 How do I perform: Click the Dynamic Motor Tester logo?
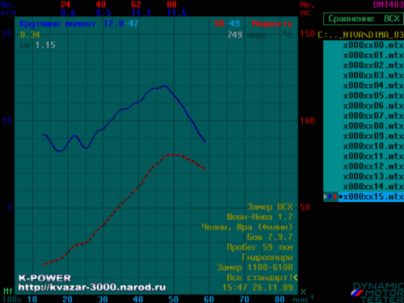(377, 292)
